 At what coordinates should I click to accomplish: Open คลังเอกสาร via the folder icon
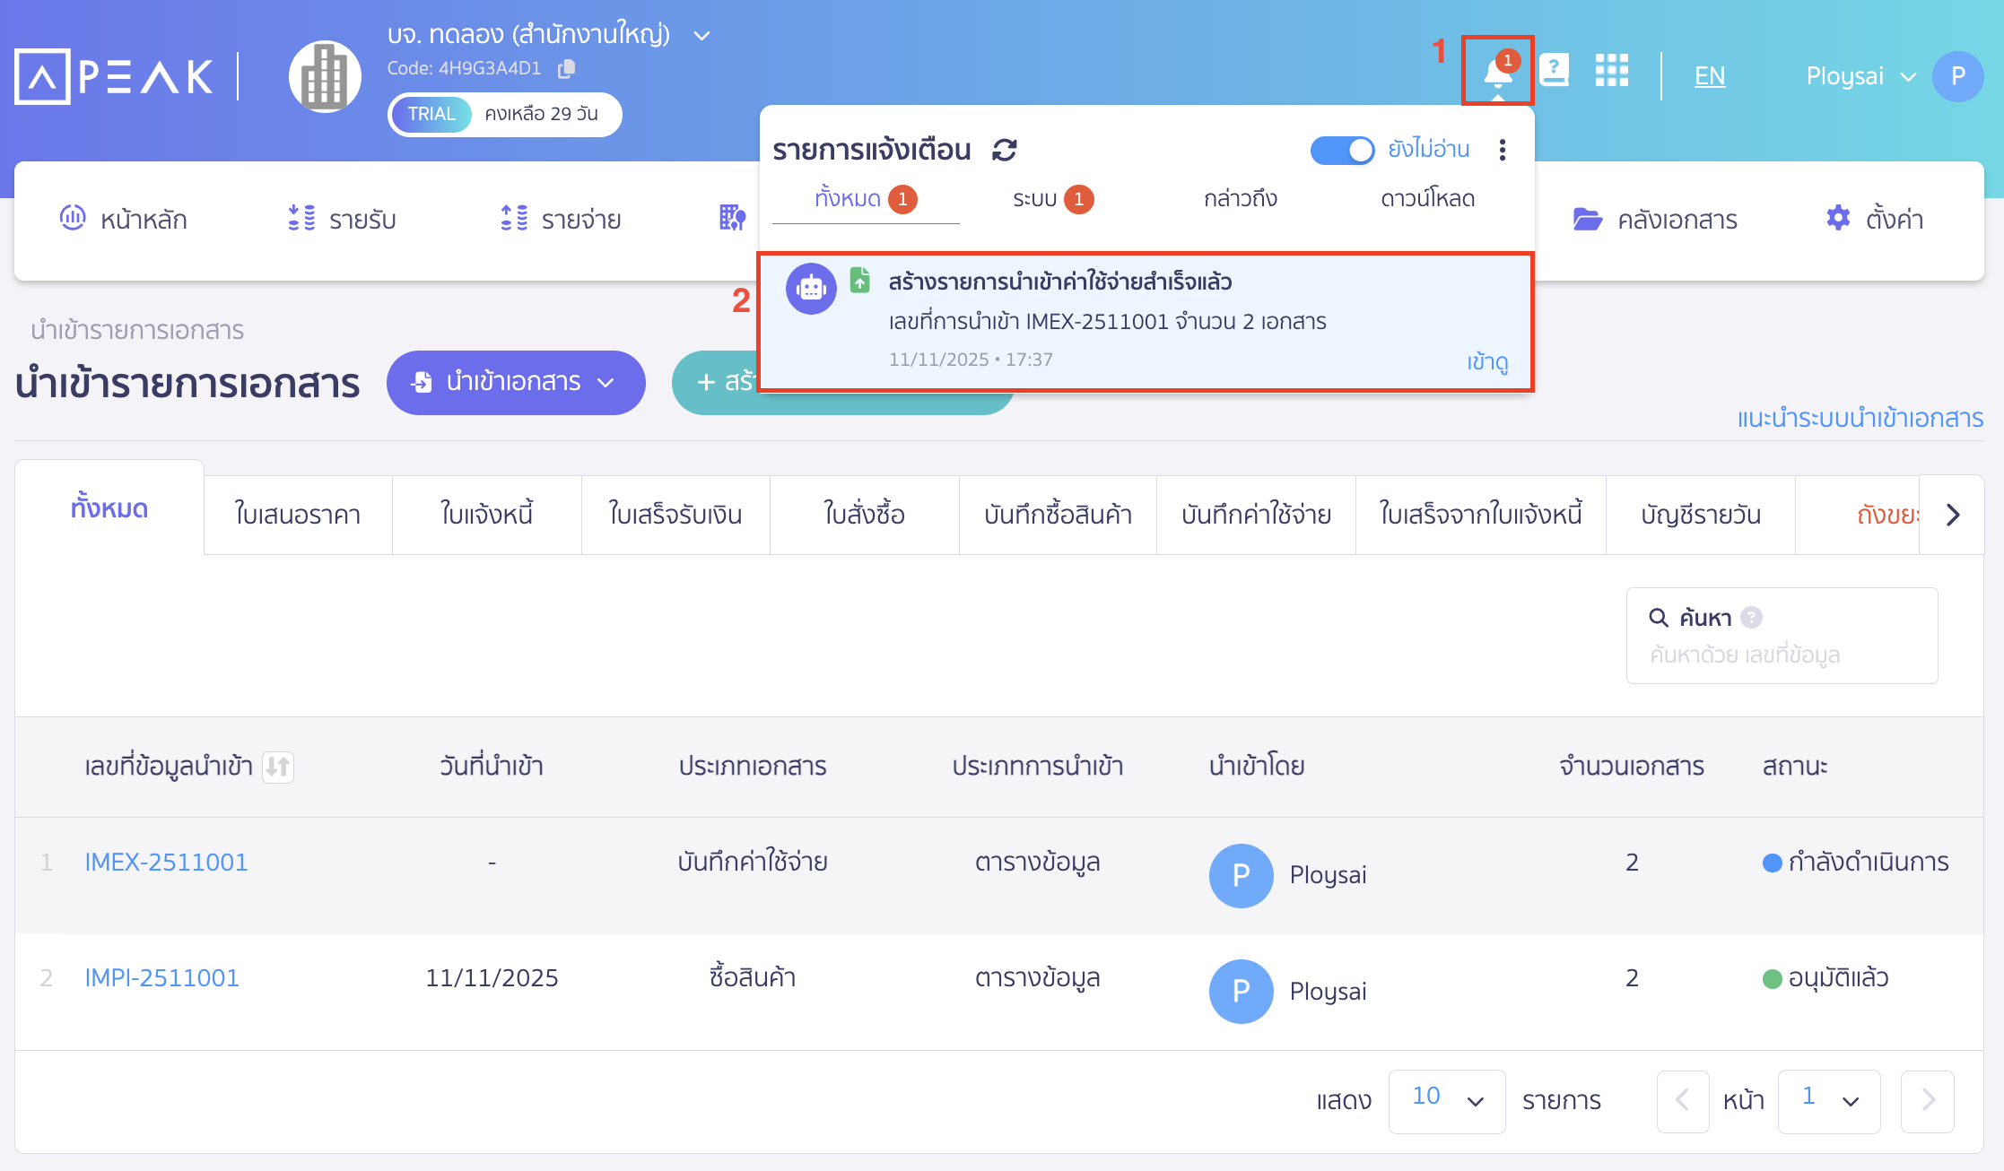pyautogui.click(x=1588, y=219)
